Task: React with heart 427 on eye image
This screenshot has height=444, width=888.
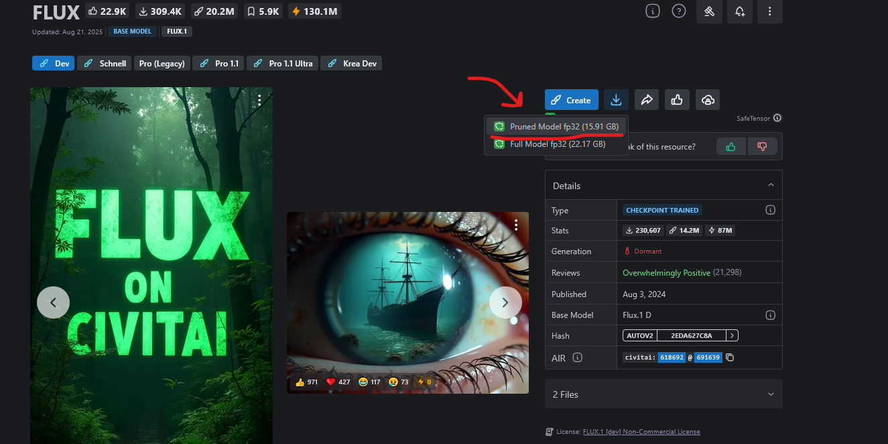Action: (x=338, y=382)
